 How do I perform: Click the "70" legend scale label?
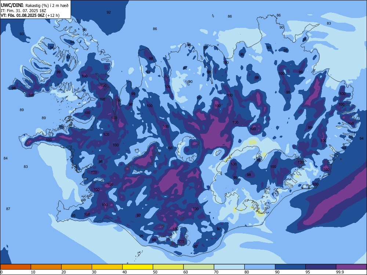[216, 272]
